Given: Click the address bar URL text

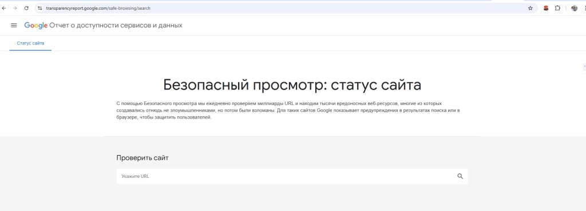Looking at the screenshot, I should [x=98, y=8].
